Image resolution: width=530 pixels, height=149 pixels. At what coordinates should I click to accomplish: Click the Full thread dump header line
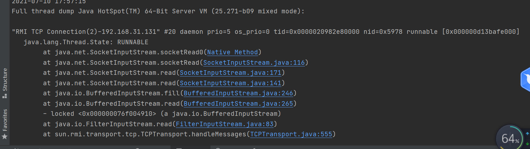[158, 11]
